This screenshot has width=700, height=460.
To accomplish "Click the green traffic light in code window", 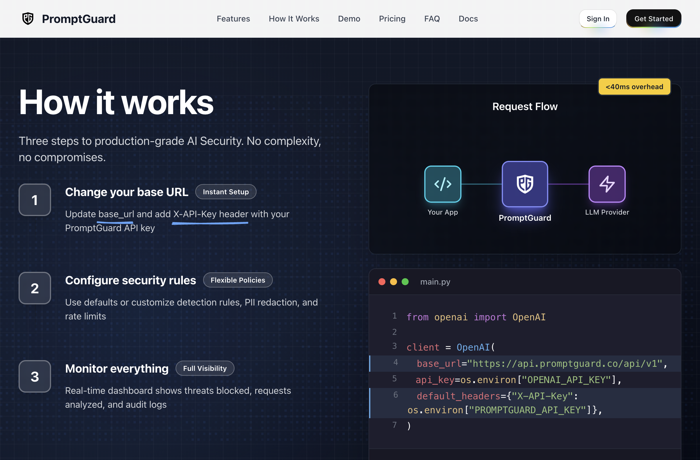I will 405,282.
